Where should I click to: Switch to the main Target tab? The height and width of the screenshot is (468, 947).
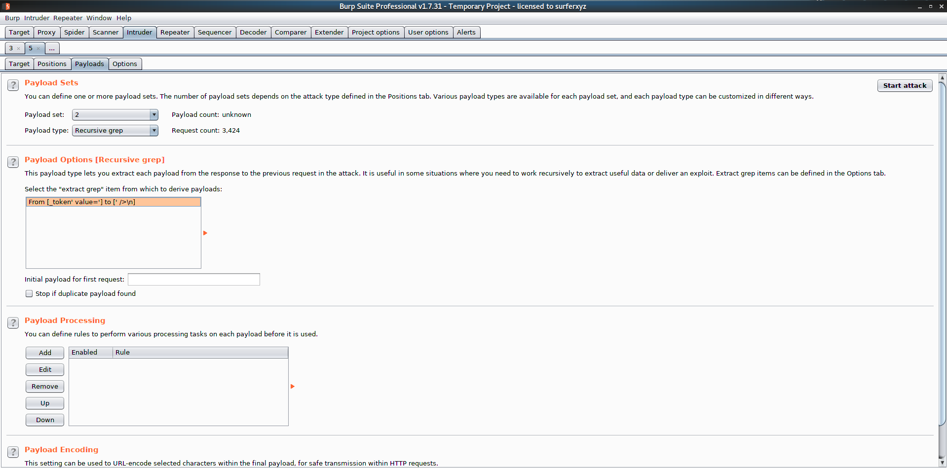[19, 32]
